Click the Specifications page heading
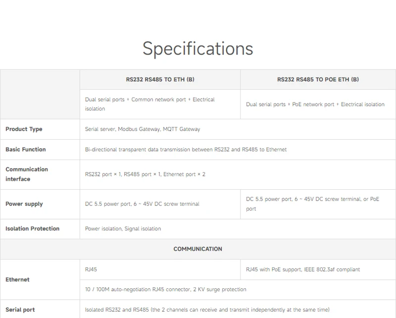The image size is (396, 318). [198, 49]
